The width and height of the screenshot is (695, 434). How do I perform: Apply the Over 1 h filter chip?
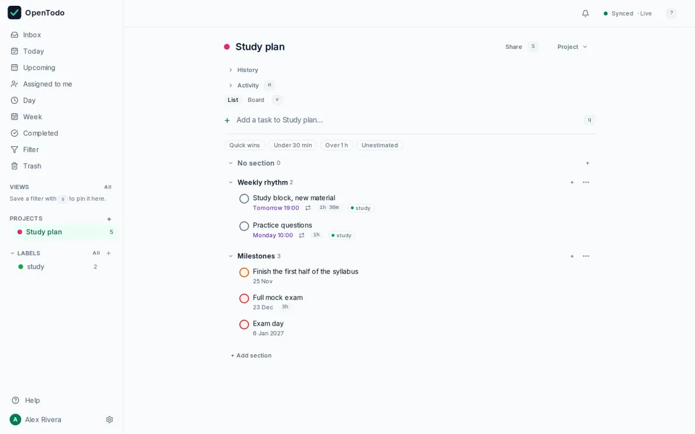click(x=336, y=145)
